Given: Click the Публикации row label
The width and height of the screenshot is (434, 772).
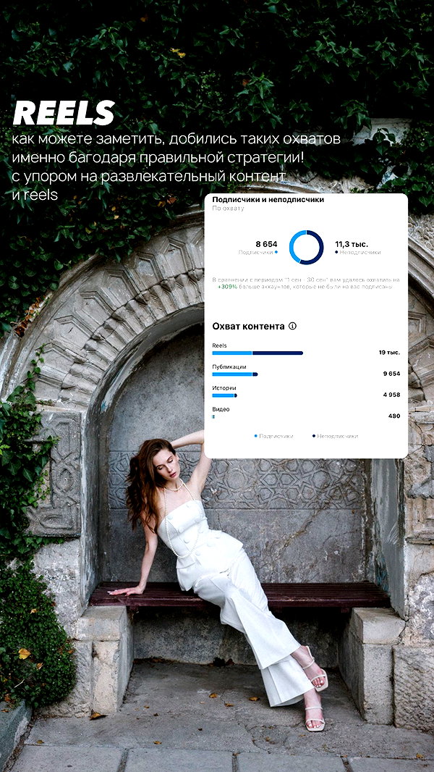Looking at the screenshot, I should pos(229,366).
